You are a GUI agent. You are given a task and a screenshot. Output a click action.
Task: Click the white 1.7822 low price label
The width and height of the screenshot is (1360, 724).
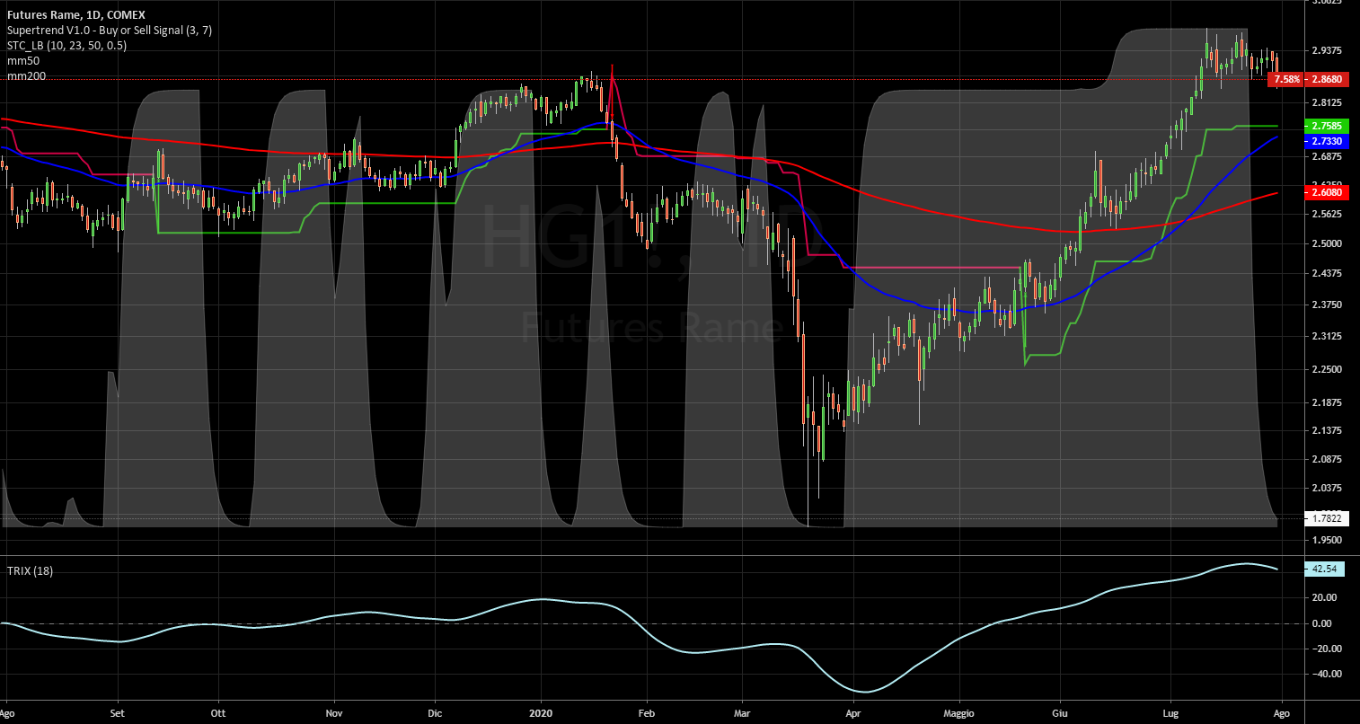1326,518
